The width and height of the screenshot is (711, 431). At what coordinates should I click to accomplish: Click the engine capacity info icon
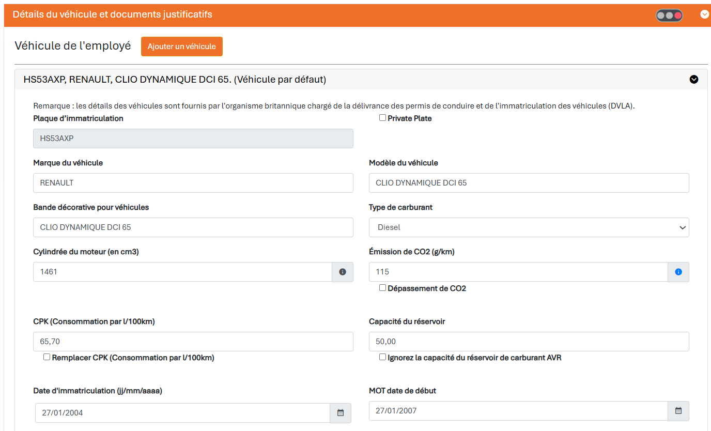click(343, 272)
